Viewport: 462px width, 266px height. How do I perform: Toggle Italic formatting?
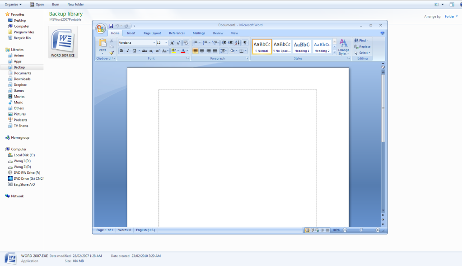128,51
